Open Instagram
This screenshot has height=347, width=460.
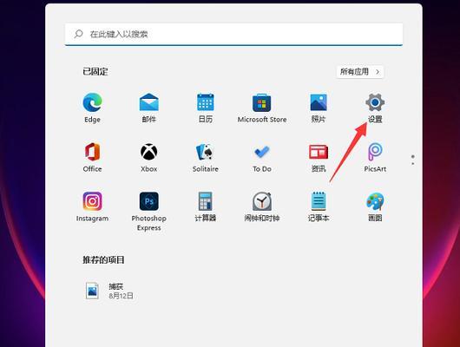pyautogui.click(x=92, y=206)
